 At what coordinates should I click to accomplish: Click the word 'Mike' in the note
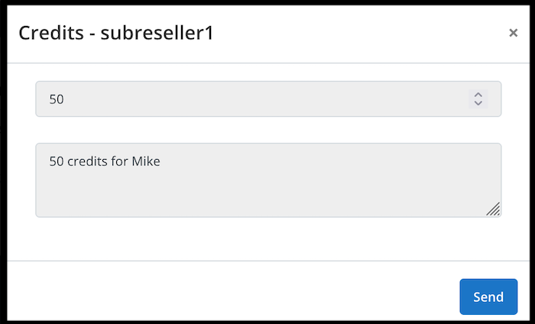(x=146, y=161)
